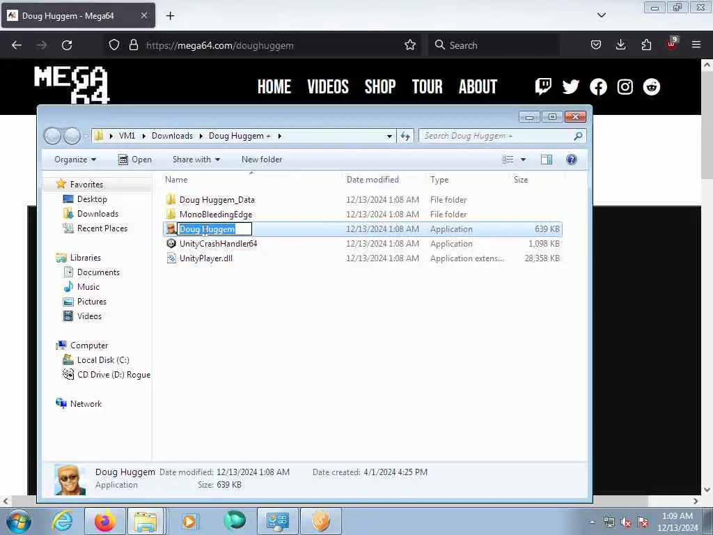Open the Firefox Extensions puzzle icon
The width and height of the screenshot is (713, 535).
tap(646, 45)
